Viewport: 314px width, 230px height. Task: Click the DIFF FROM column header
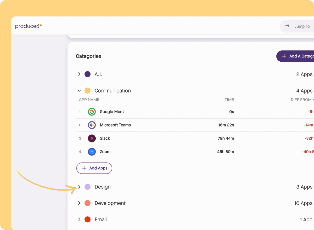click(302, 100)
